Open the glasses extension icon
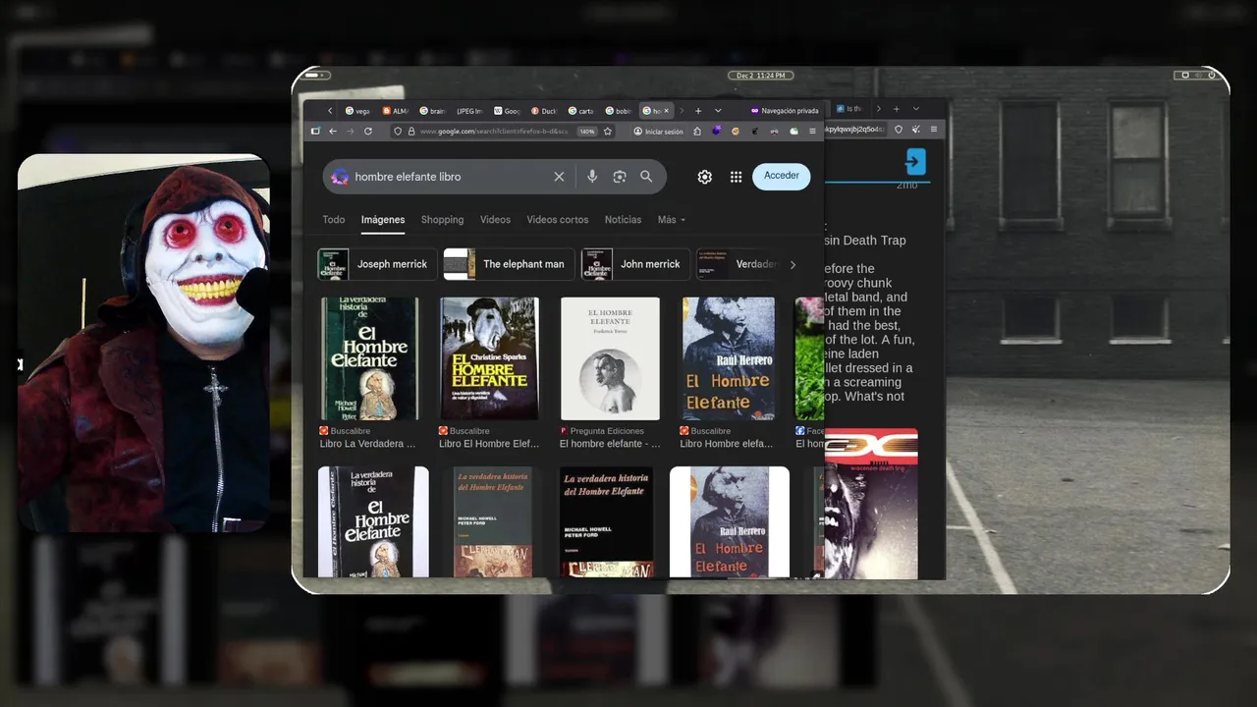This screenshot has height=707, width=1257. [774, 131]
